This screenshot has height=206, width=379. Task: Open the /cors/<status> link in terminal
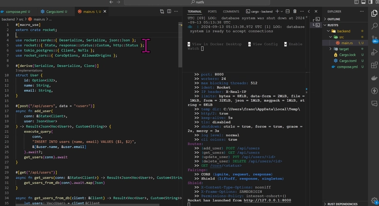(x=226, y=166)
